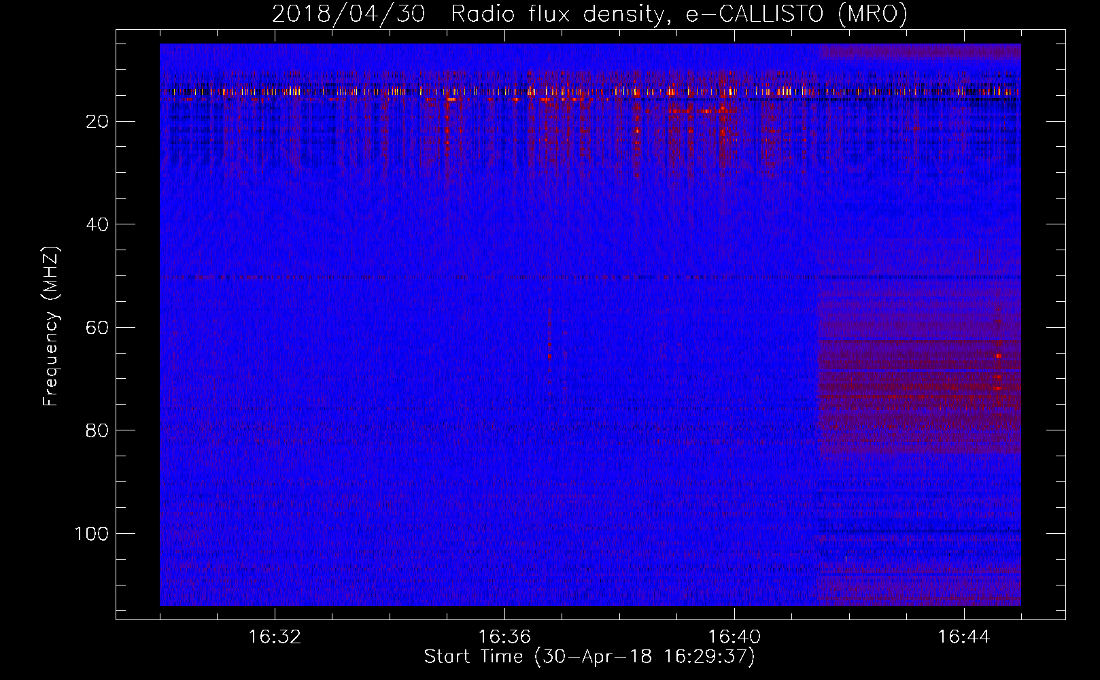Click the 60 frequency tick label
The height and width of the screenshot is (680, 1100).
point(98,328)
